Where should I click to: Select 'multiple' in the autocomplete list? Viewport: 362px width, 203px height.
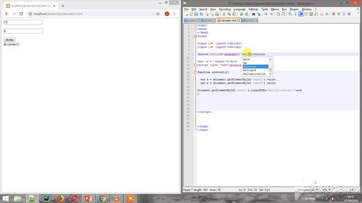click(x=249, y=70)
